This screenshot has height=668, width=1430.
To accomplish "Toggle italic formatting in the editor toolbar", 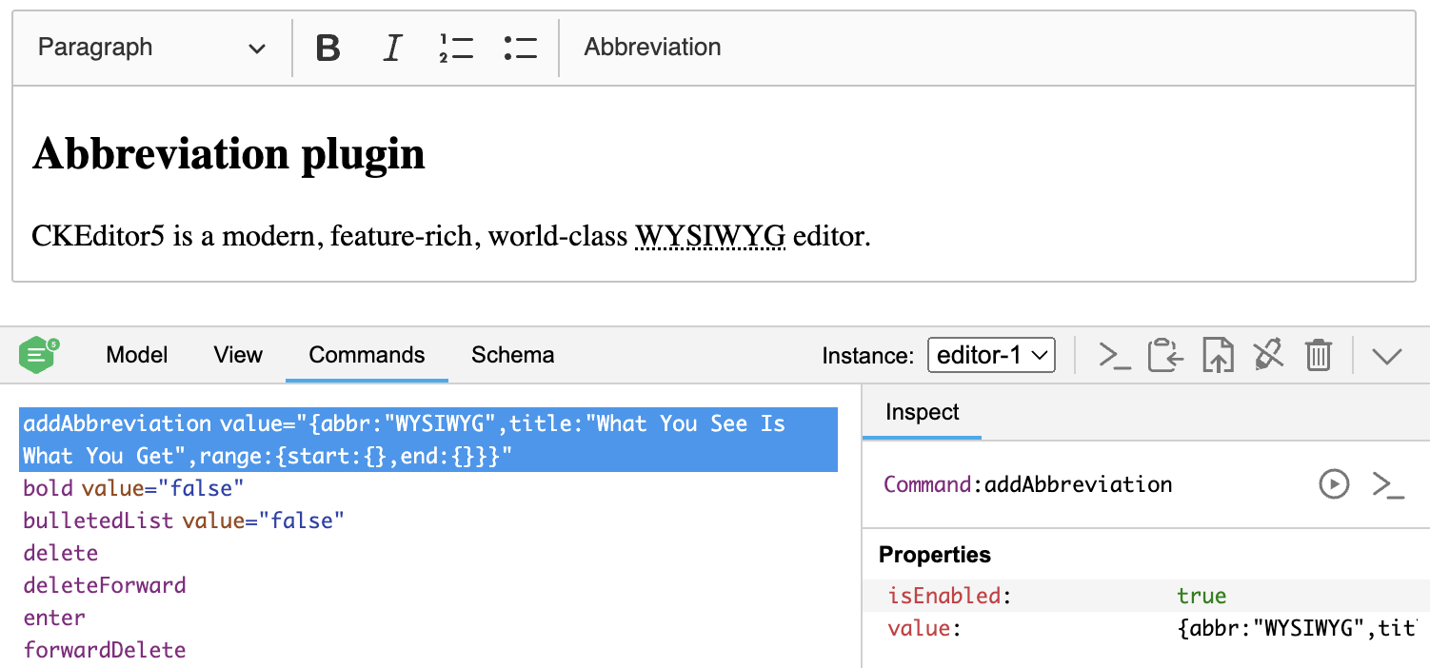I will point(392,47).
